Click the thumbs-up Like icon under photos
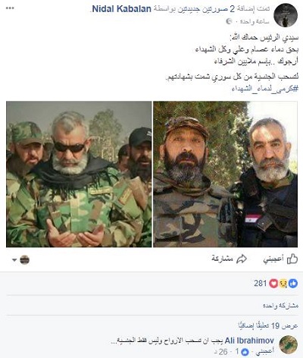This screenshot has width=303, height=358. pyautogui.click(x=292, y=259)
